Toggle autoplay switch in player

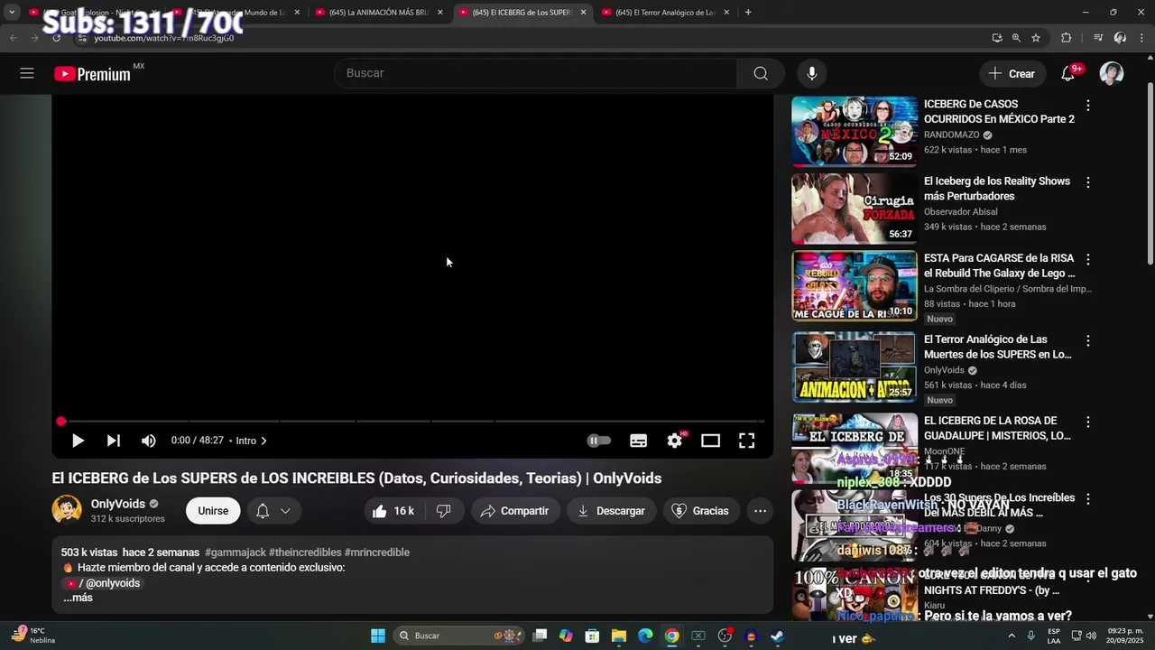click(x=599, y=441)
